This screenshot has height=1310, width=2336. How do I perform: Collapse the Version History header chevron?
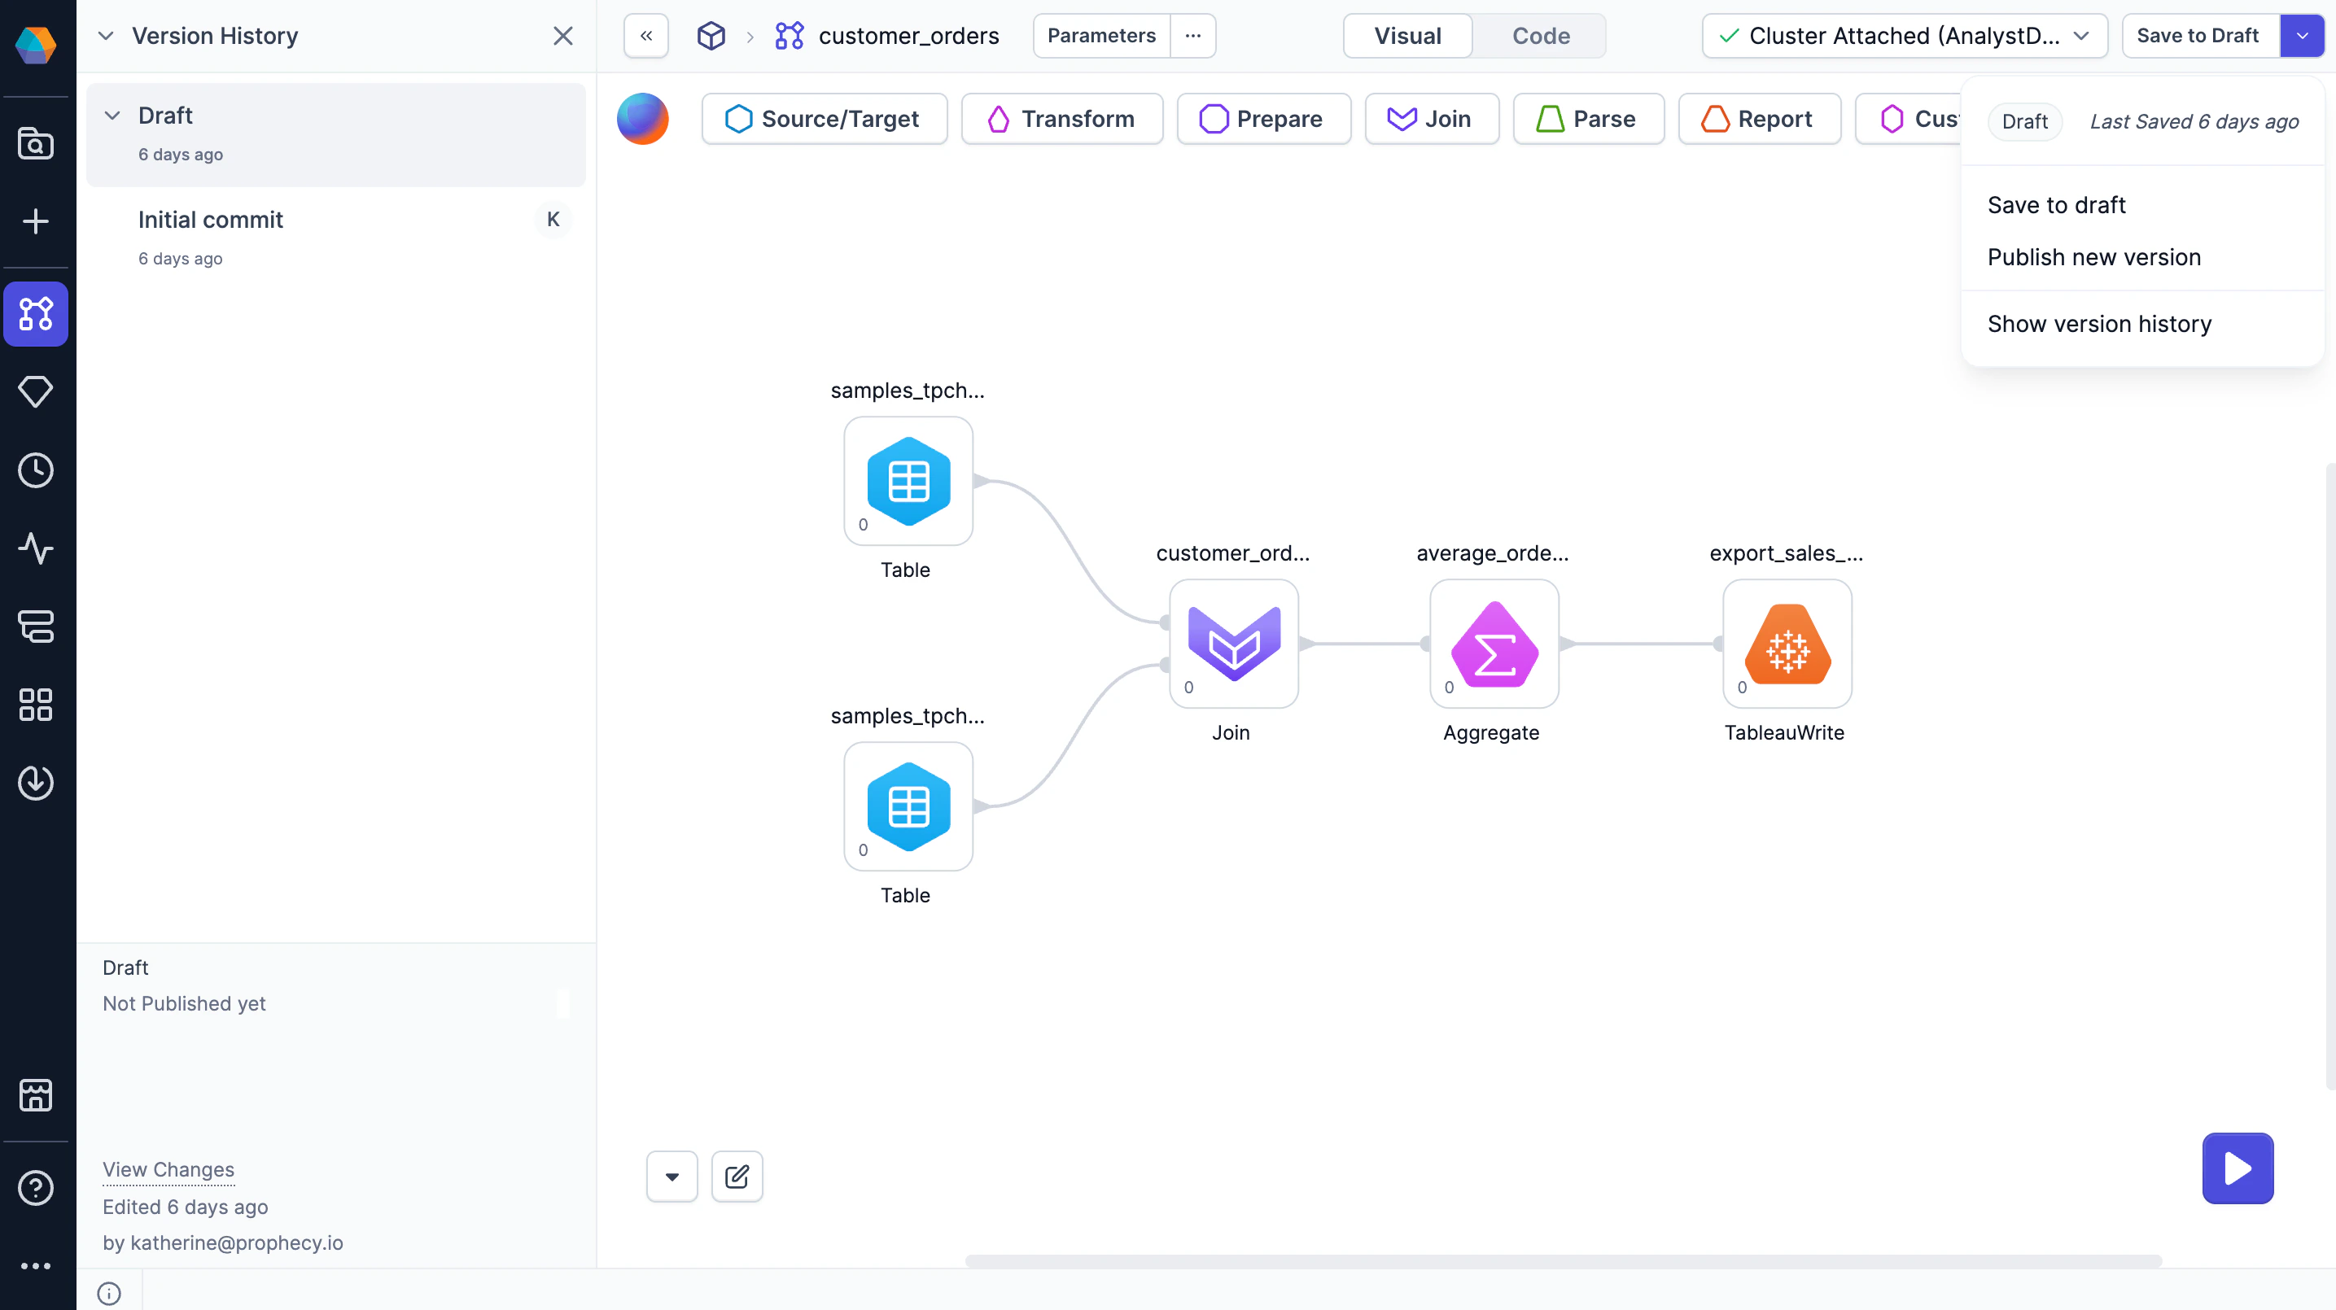point(106,37)
